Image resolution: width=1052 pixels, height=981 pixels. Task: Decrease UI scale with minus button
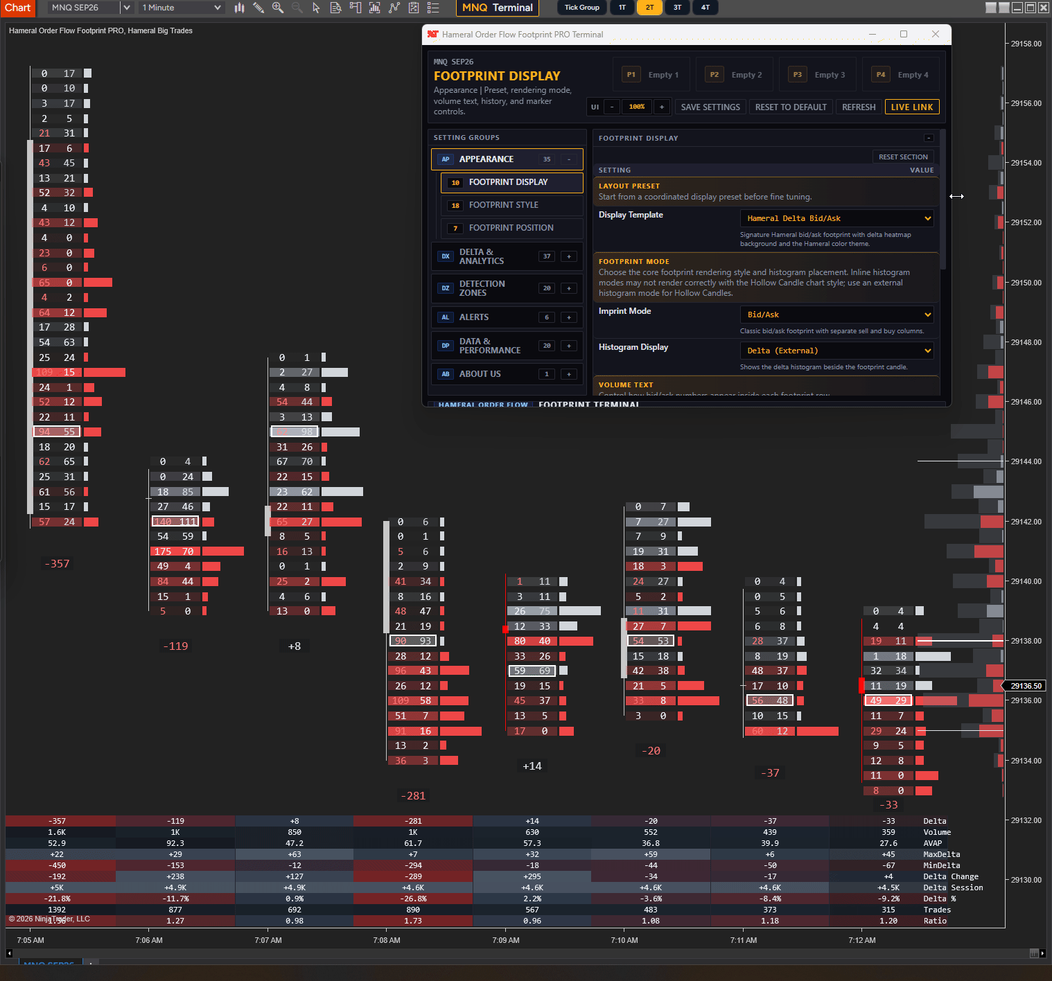[612, 107]
